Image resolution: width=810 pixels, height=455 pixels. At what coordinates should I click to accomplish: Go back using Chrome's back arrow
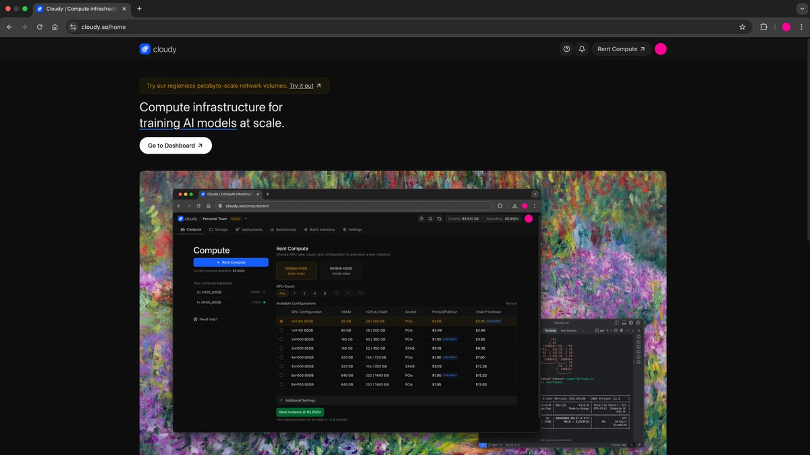9,27
